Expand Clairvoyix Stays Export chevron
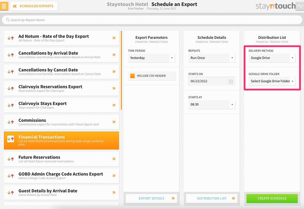The image size is (304, 209). pyautogui.click(x=114, y=105)
